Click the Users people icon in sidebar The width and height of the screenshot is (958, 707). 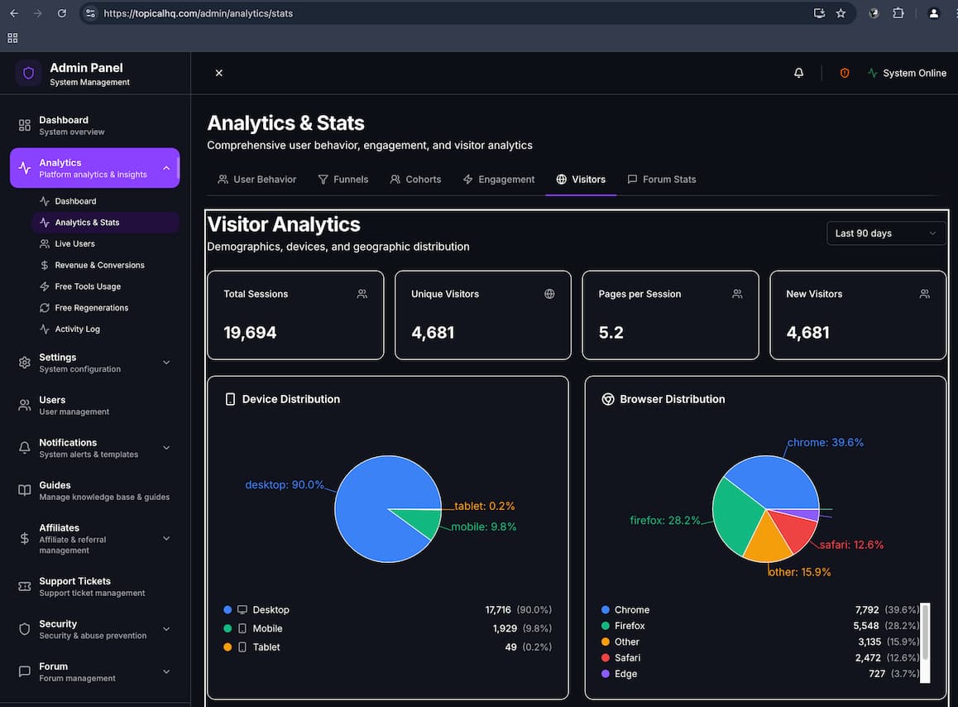click(25, 405)
